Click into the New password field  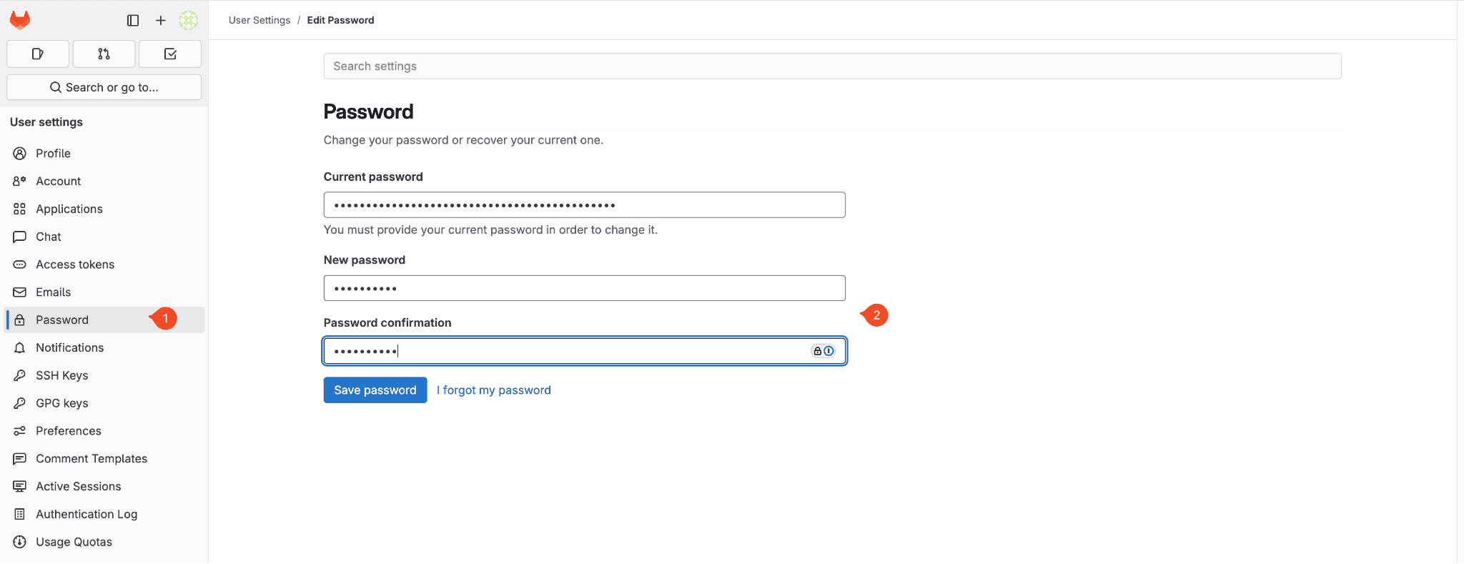(x=585, y=288)
